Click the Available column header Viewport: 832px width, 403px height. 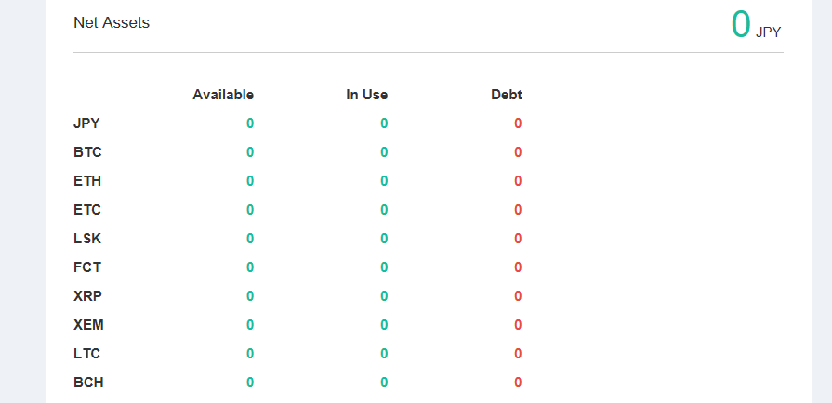click(x=223, y=95)
